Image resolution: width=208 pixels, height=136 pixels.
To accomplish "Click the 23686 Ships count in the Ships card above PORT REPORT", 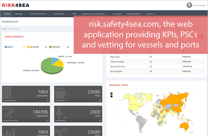I will pos(94,92).
